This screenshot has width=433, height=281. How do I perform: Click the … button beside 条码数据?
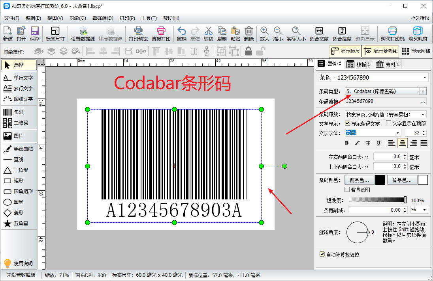click(423, 102)
